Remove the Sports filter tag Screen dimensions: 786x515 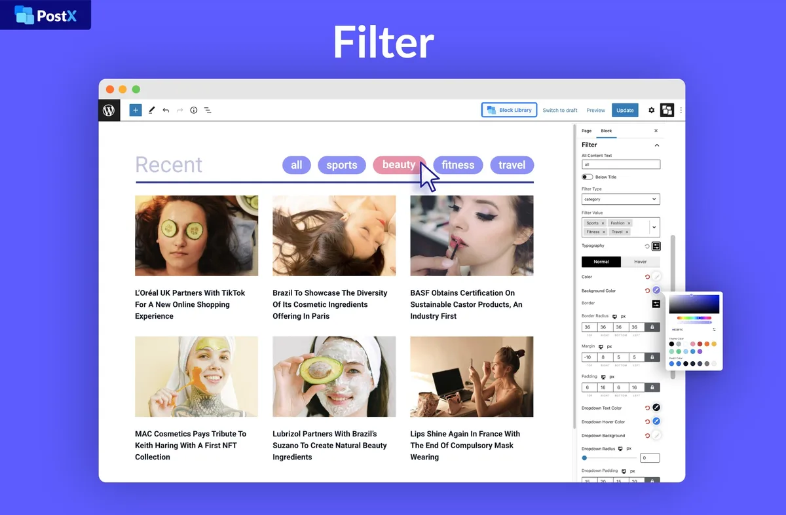point(603,223)
